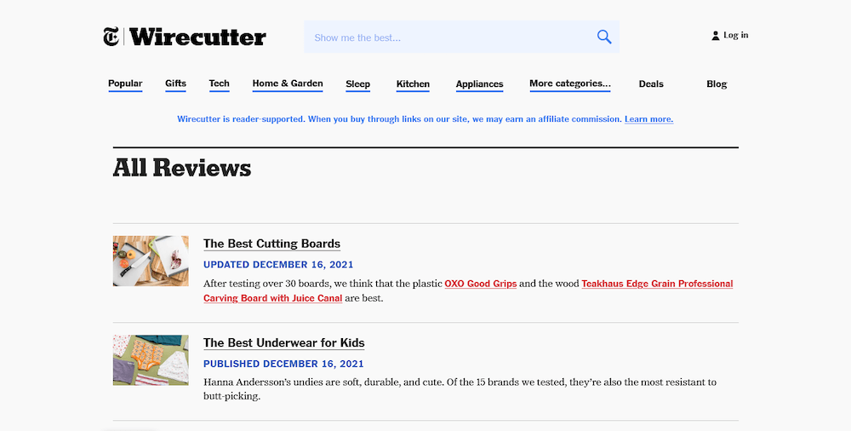Expand More categories...
851x431 pixels.
570,83
